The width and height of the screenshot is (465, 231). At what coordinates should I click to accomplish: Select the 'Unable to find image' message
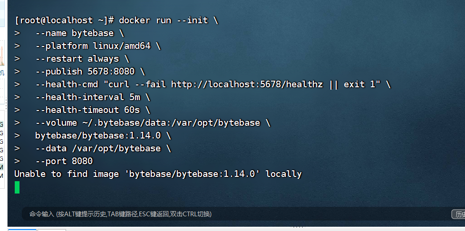pos(158,174)
